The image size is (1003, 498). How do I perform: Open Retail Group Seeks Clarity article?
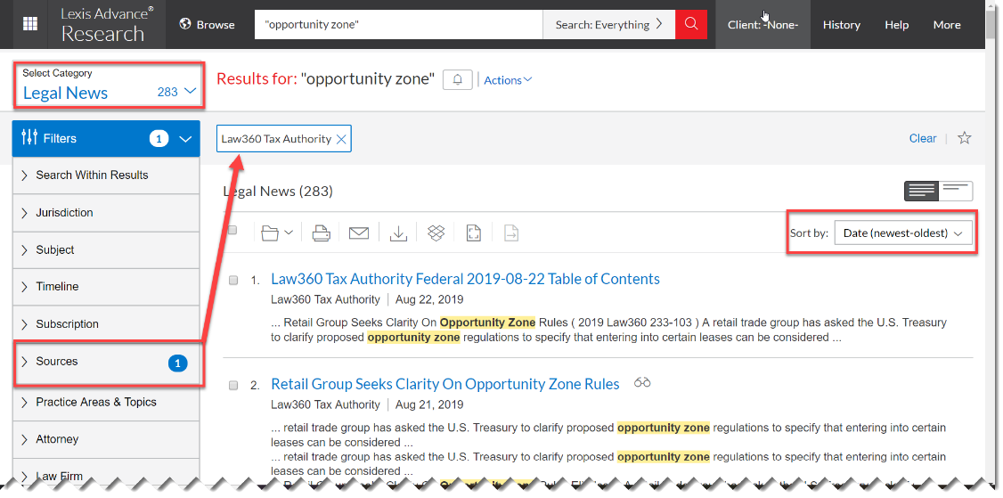point(445,384)
